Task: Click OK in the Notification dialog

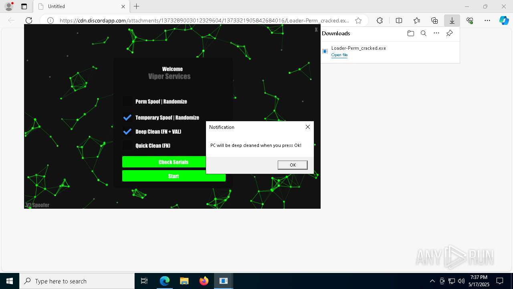Action: tap(293, 165)
